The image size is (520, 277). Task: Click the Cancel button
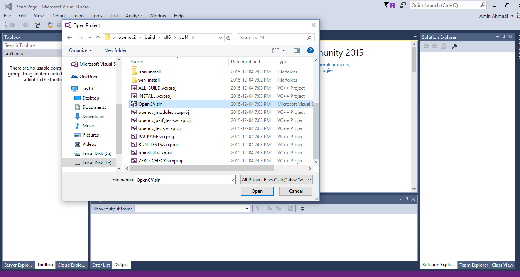coord(296,191)
